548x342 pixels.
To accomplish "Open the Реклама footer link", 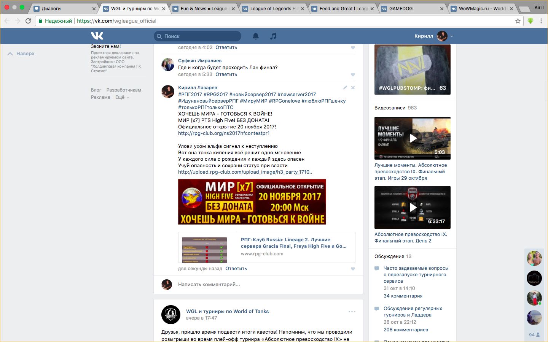I will point(100,97).
